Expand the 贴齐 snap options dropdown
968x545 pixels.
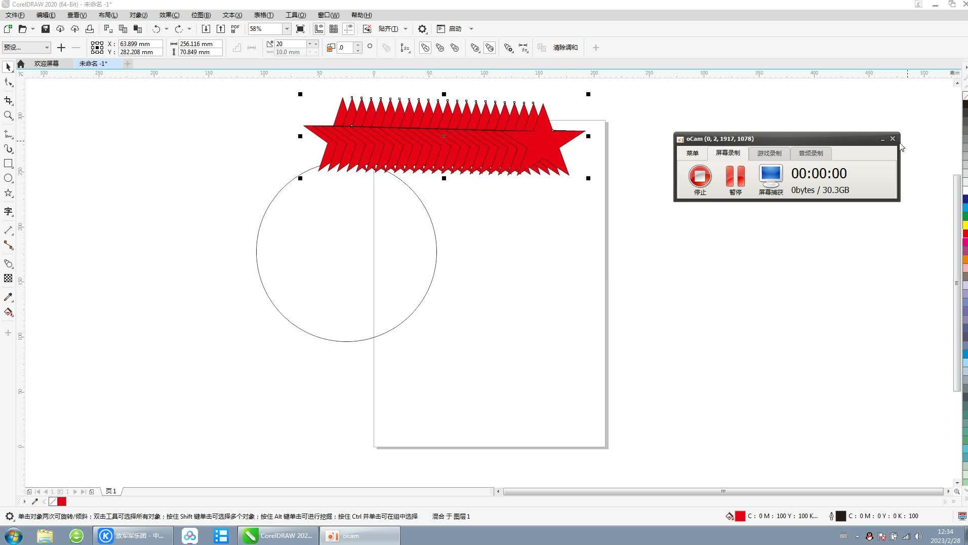[405, 29]
